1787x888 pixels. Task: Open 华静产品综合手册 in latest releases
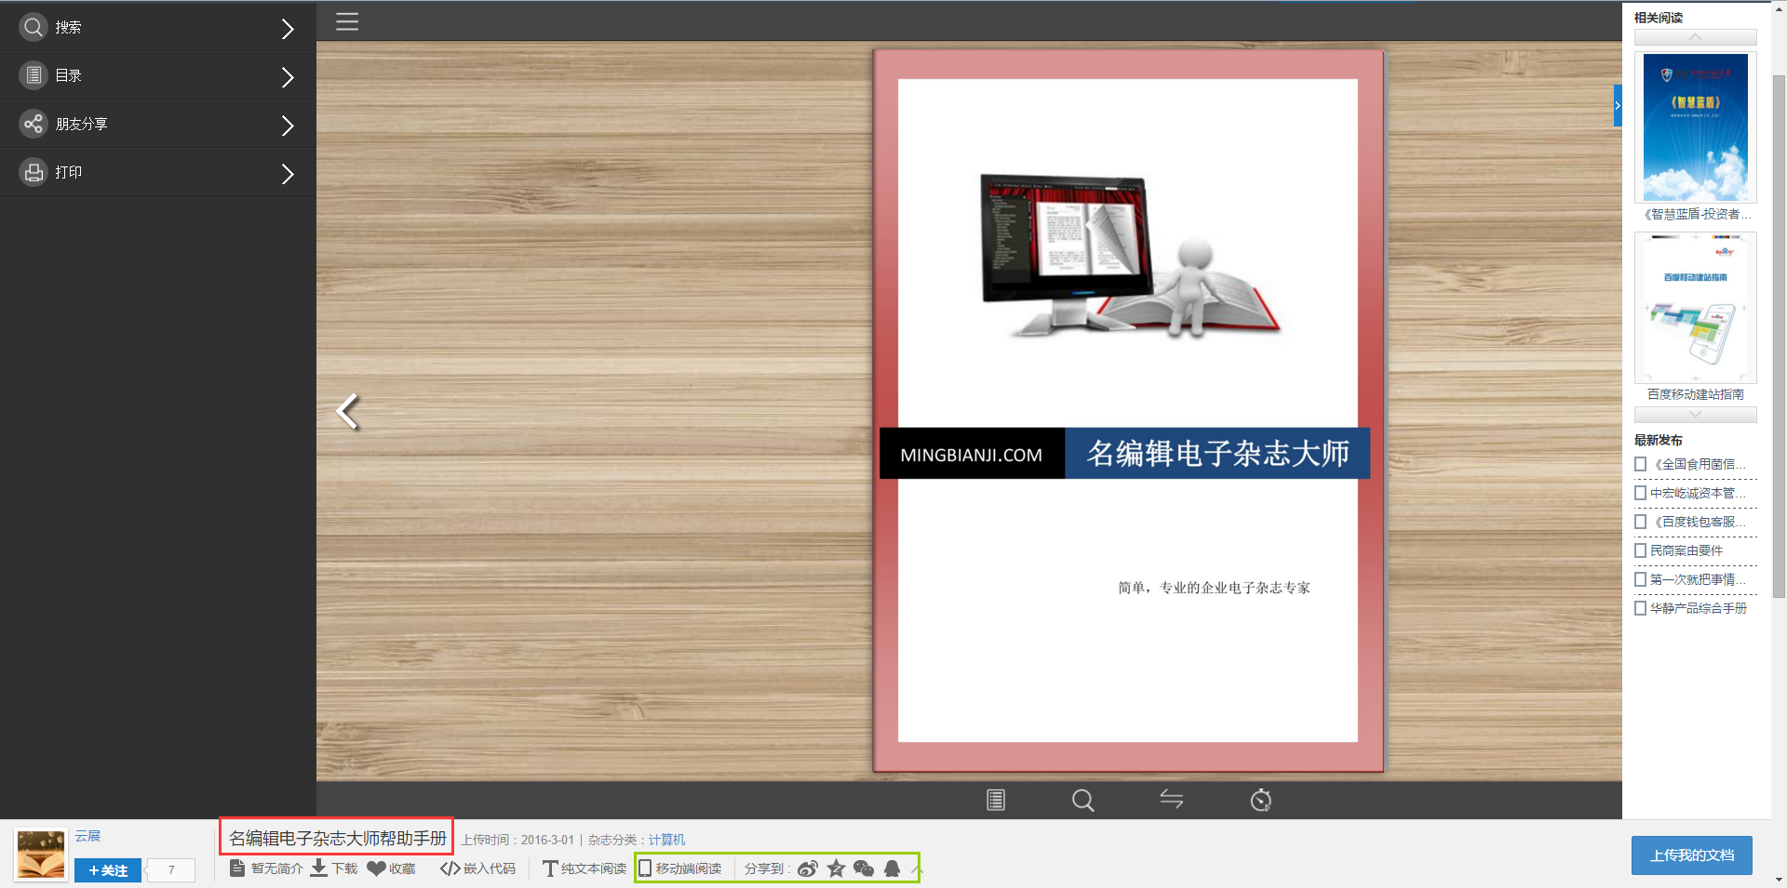pyautogui.click(x=1699, y=608)
